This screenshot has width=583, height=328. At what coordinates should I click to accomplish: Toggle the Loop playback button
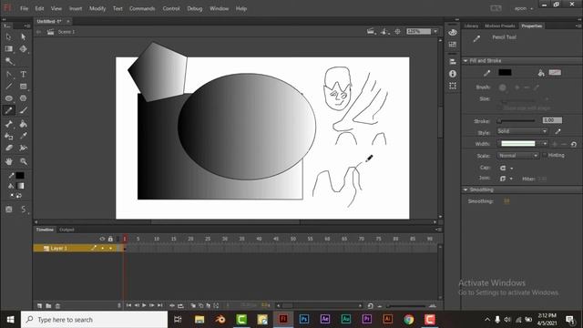[x=180, y=306]
